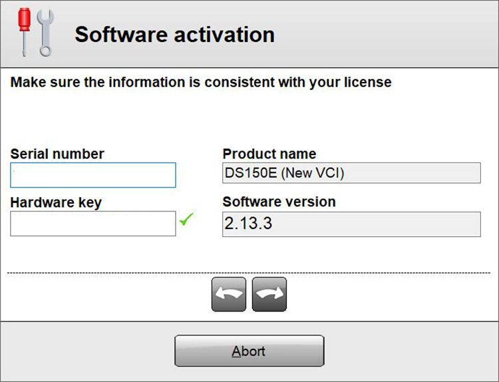Go back with the left arrow button
Viewport: 499px width, 382px height.
tap(228, 294)
